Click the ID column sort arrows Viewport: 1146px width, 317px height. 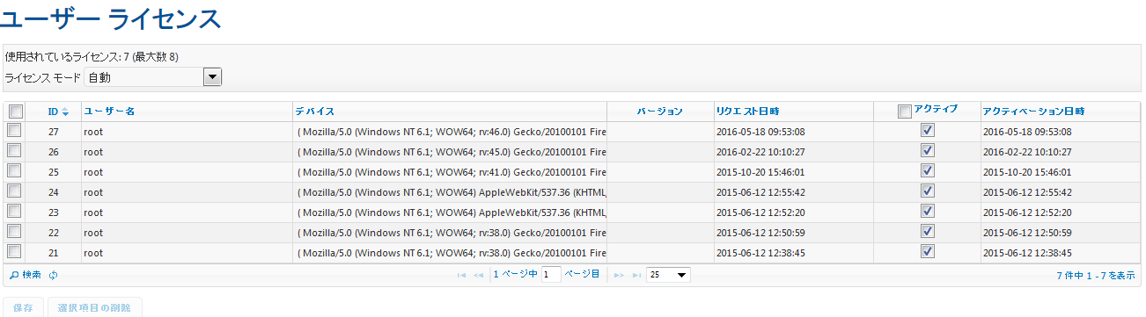(65, 112)
